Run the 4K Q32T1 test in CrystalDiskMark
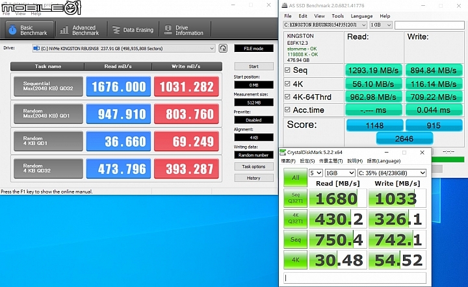The image size is (468, 287). coord(295,218)
